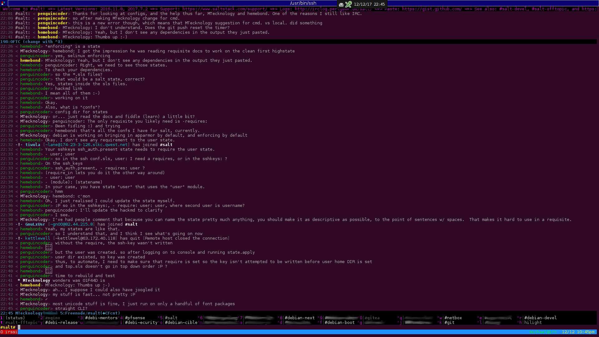Click 'To check your dependencies.' message
Screen dimensions: 599x337
click(x=79, y=70)
